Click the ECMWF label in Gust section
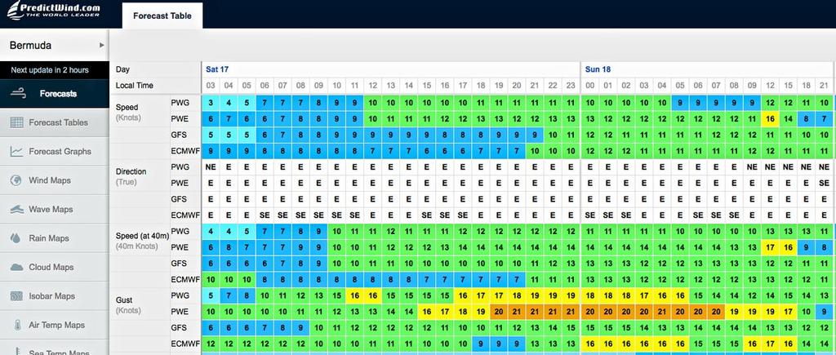Screen dimensions: 836x355 coord(185,344)
